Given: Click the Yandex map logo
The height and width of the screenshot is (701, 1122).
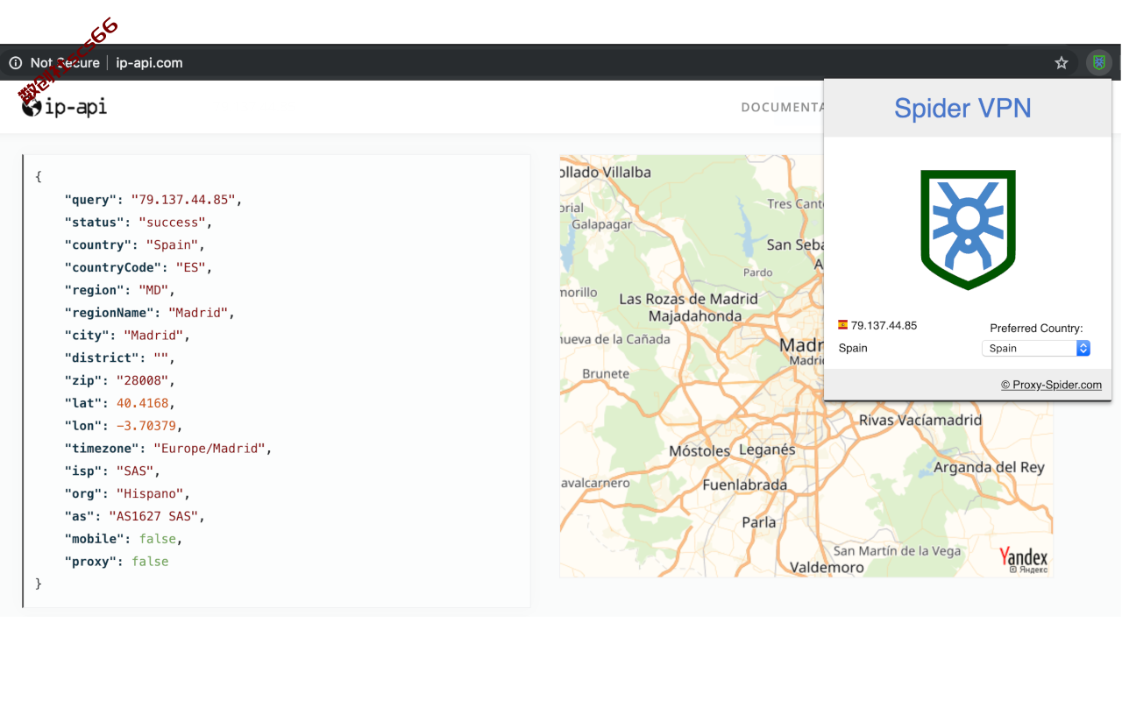Looking at the screenshot, I should [x=1023, y=558].
